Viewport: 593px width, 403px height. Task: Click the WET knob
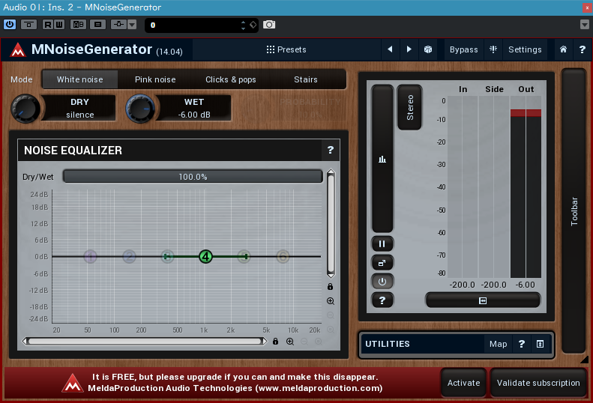click(x=140, y=109)
